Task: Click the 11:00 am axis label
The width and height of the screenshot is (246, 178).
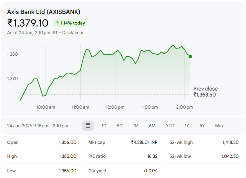Action: tap(80, 107)
